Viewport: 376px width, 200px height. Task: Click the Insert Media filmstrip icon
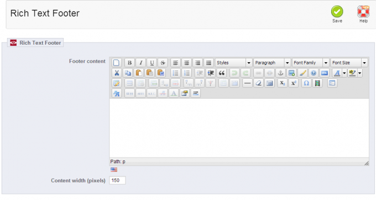[x=317, y=83]
